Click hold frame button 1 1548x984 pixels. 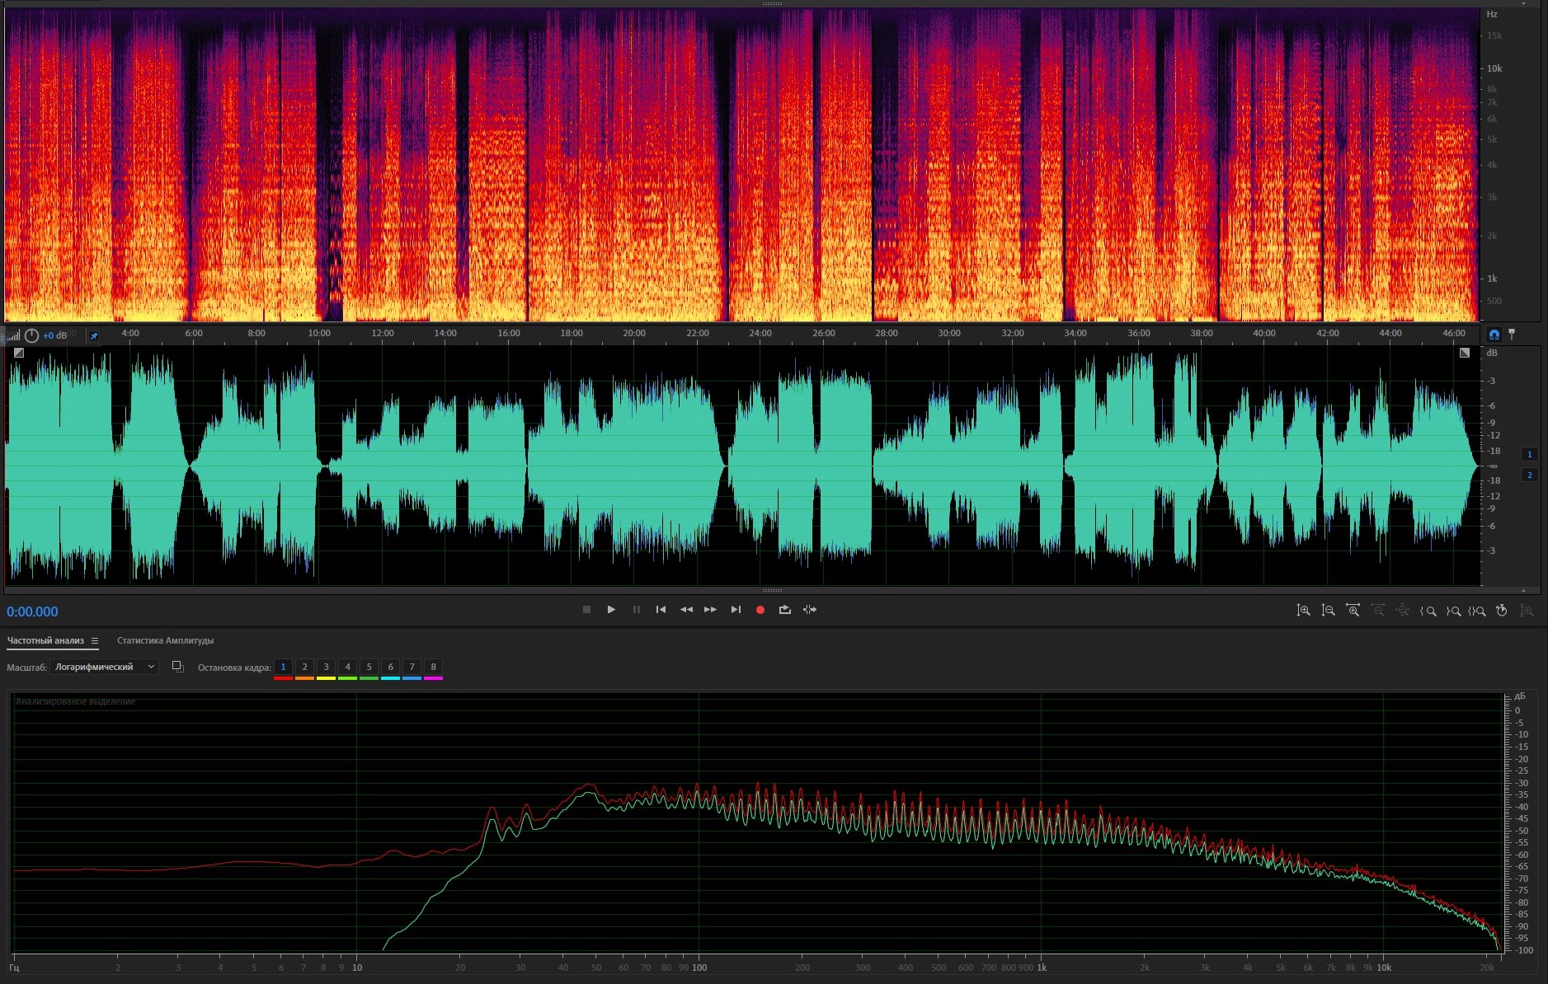(x=283, y=667)
